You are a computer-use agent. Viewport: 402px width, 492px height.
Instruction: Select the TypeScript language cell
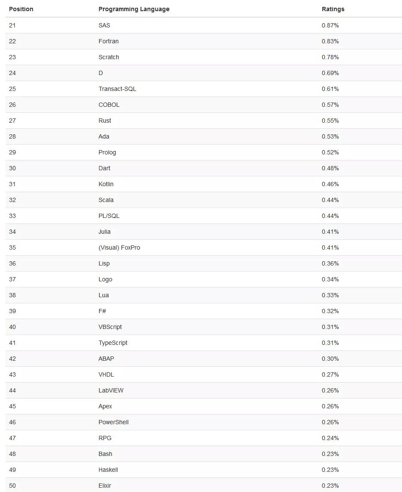point(113,343)
